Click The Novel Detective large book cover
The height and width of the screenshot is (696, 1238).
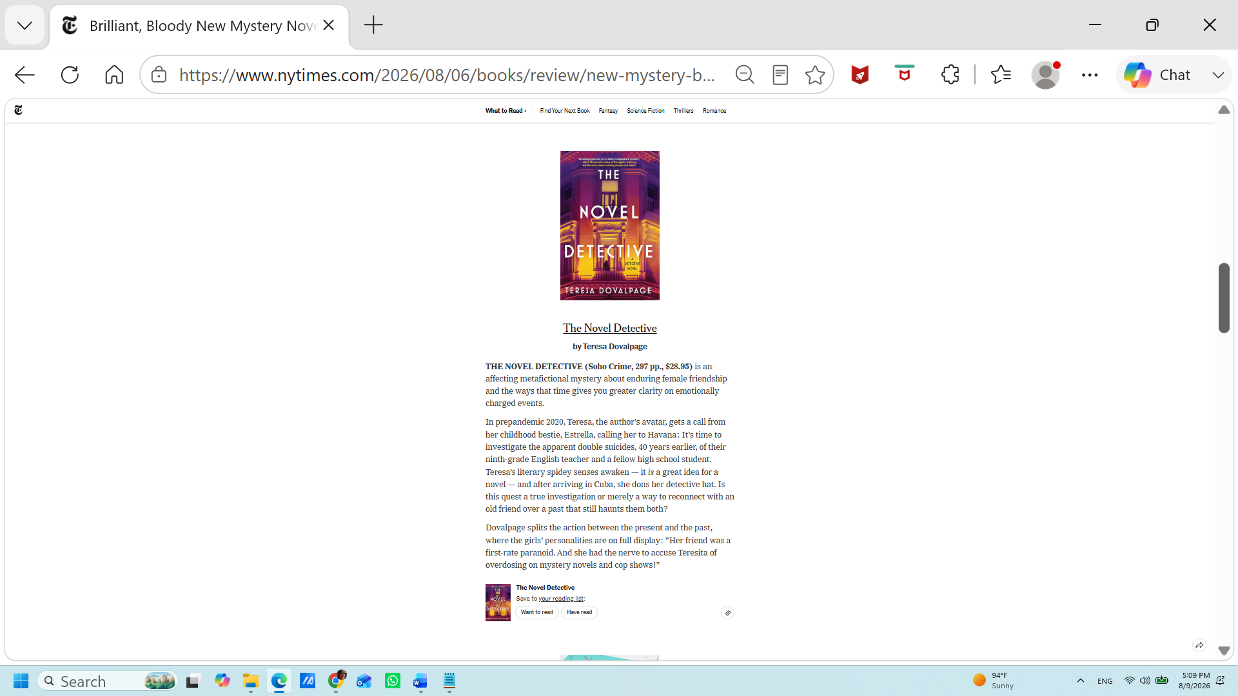pos(610,226)
